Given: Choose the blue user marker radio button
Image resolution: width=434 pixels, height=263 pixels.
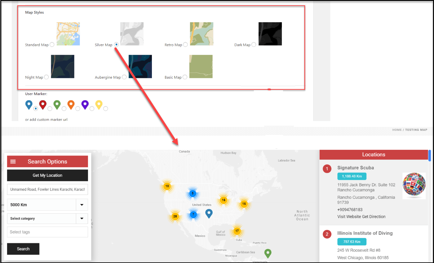Looking at the screenshot, I should pyautogui.click(x=36, y=109).
